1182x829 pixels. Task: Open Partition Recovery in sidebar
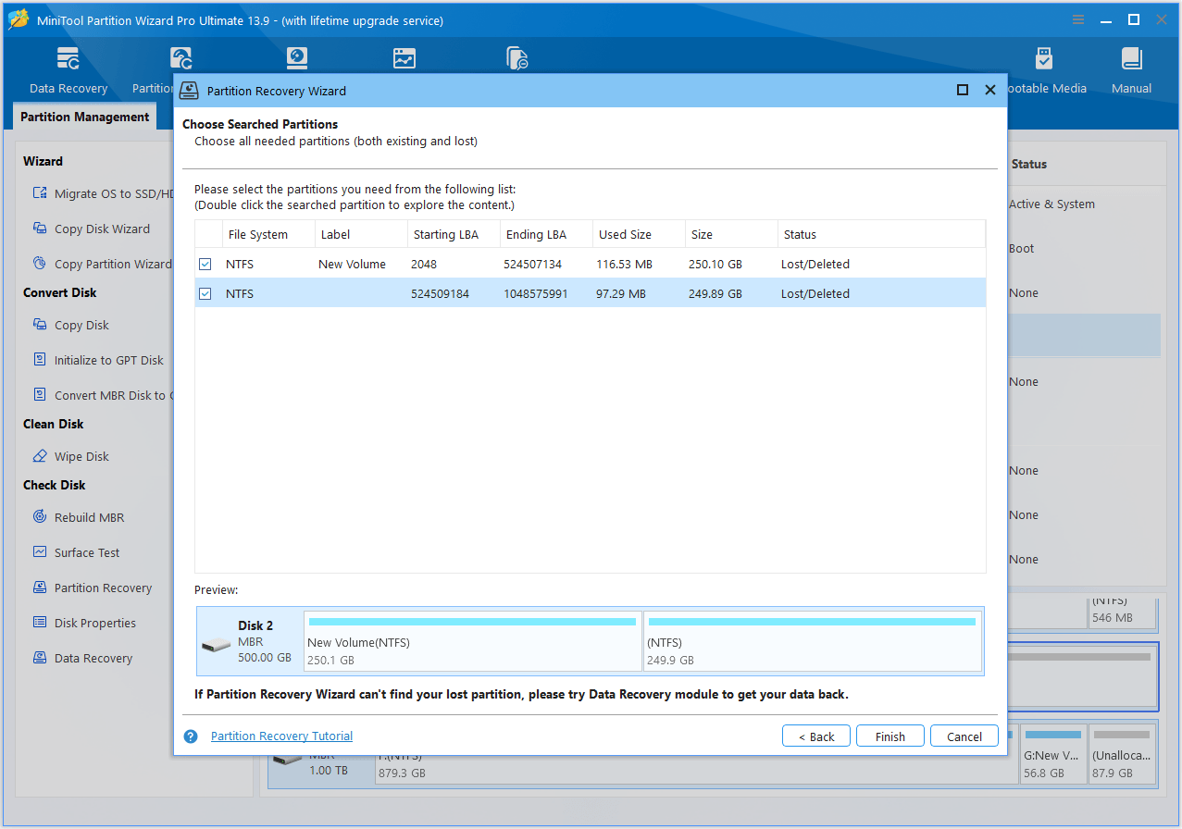[x=103, y=588]
